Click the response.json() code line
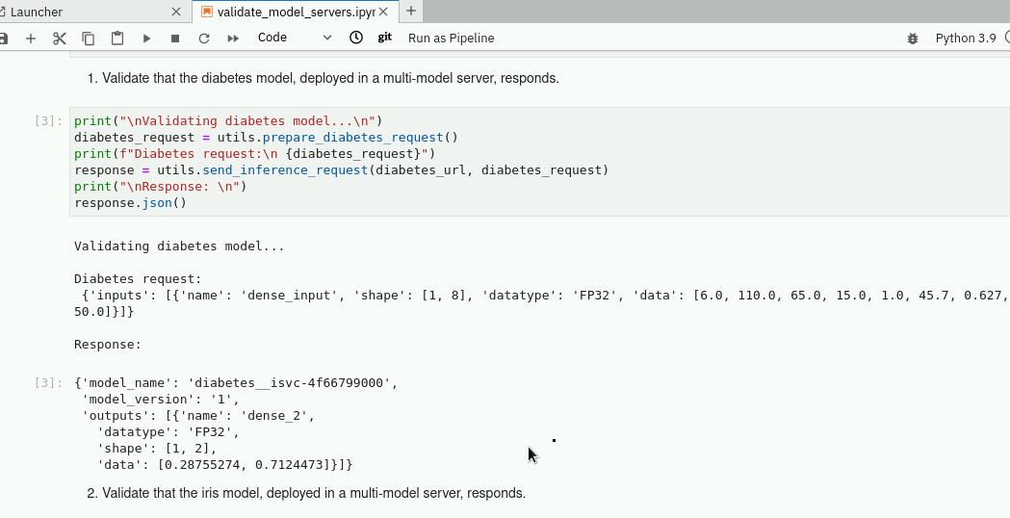 (130, 203)
